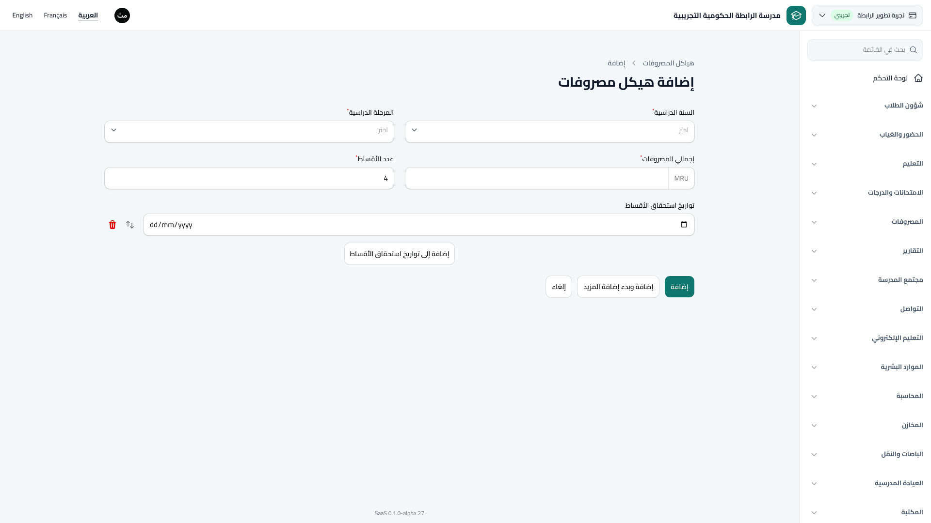Click إضافة إلى تواريخ استحقاق الأقساط button
Image resolution: width=931 pixels, height=523 pixels.
tap(400, 254)
